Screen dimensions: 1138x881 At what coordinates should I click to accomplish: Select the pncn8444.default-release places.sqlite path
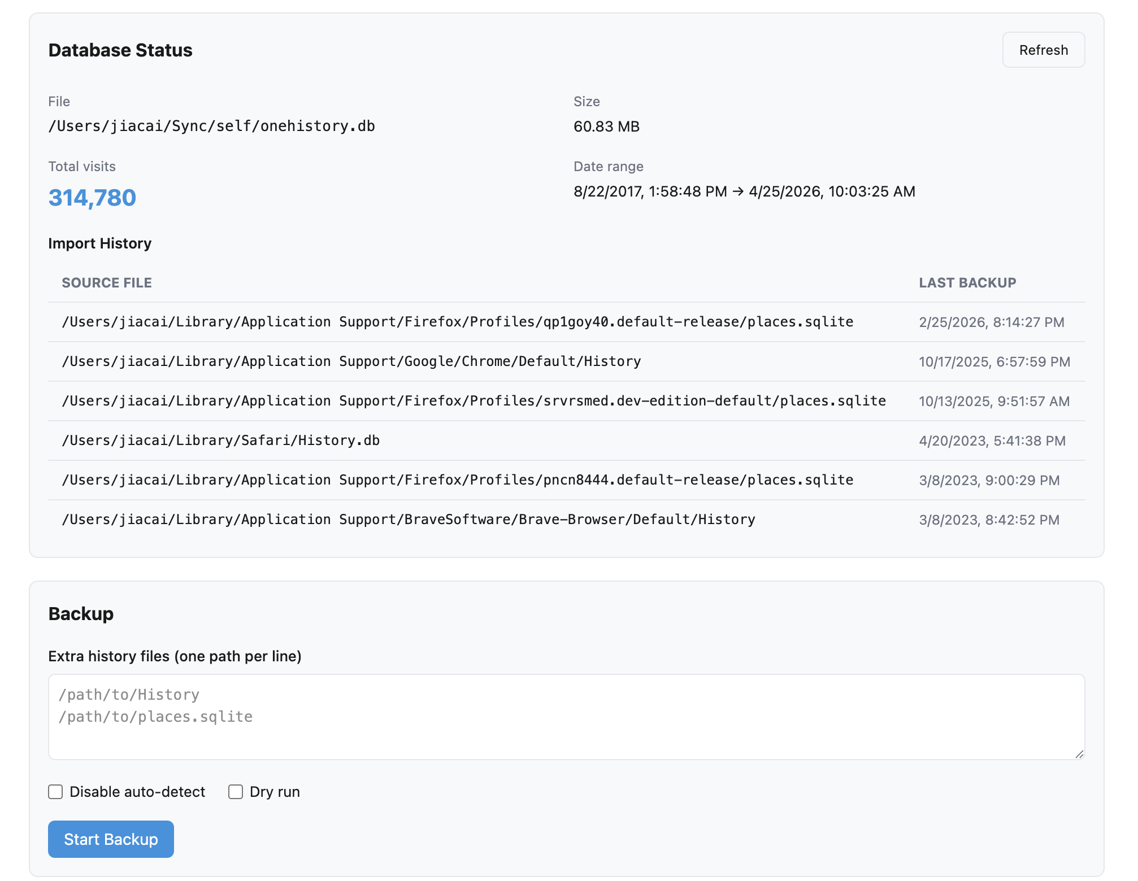pyautogui.click(x=458, y=480)
